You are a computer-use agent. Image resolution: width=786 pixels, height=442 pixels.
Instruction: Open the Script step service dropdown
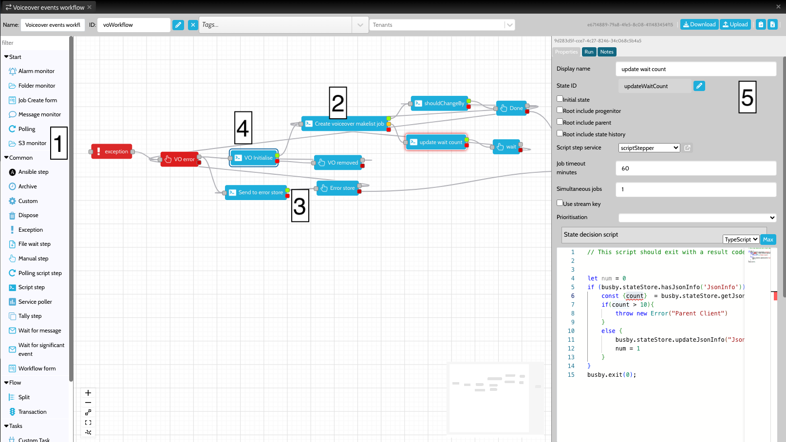click(649, 148)
